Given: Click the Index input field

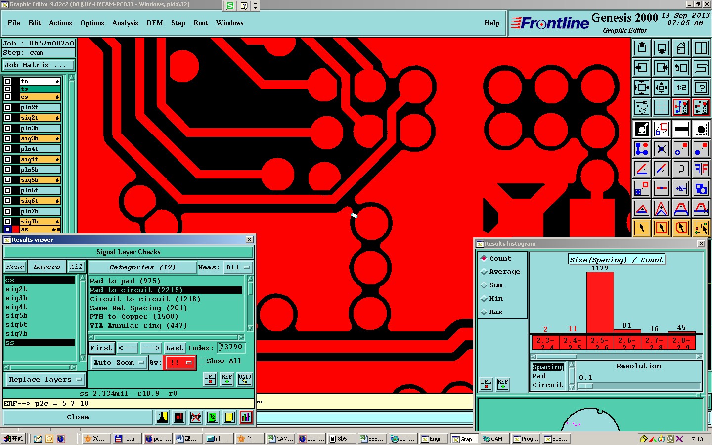Looking at the screenshot, I should pos(231,347).
